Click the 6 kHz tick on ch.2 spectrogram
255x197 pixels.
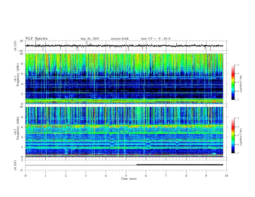22,127
